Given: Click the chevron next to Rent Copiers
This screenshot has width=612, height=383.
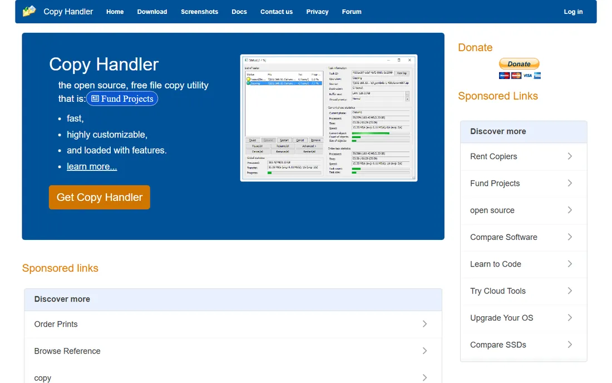Looking at the screenshot, I should pos(570,156).
